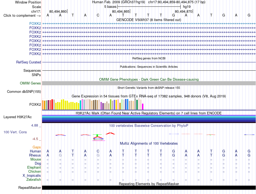Click the red bar in the GTEx FOXK2 chart
This screenshot has height=194, width=256.
(x=52, y=104)
